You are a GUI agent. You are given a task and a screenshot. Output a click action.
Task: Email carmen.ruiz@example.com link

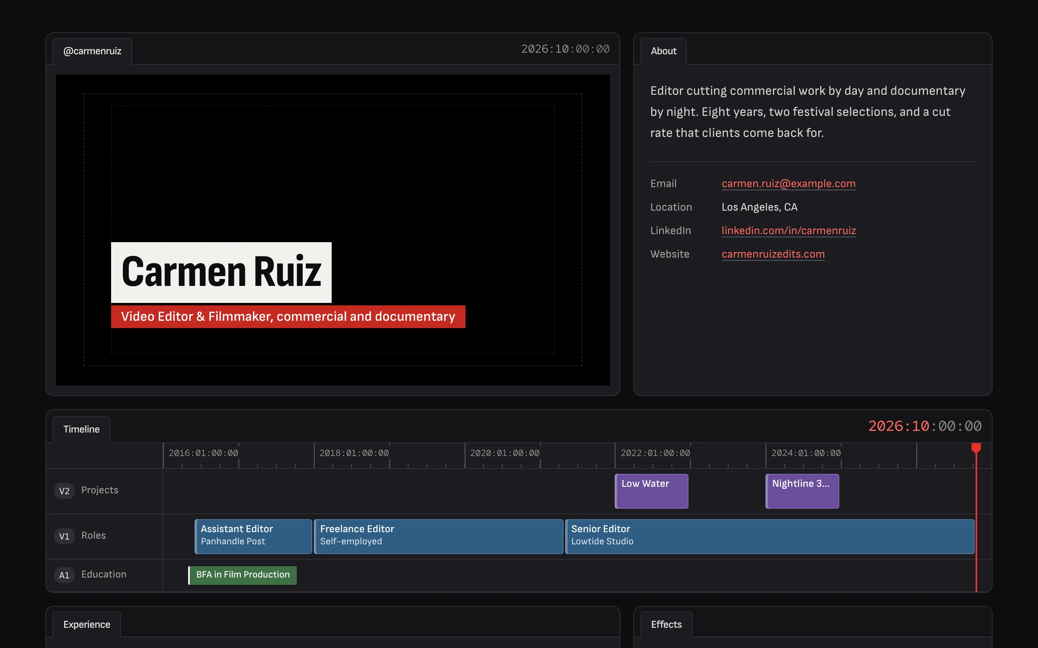[x=788, y=183]
